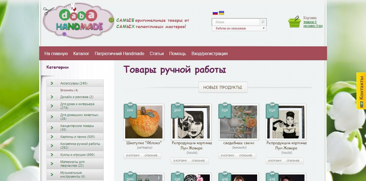Screen dimensions: 366x181
Task: Select the Аксессуары (245) category
Action: click(74, 83)
